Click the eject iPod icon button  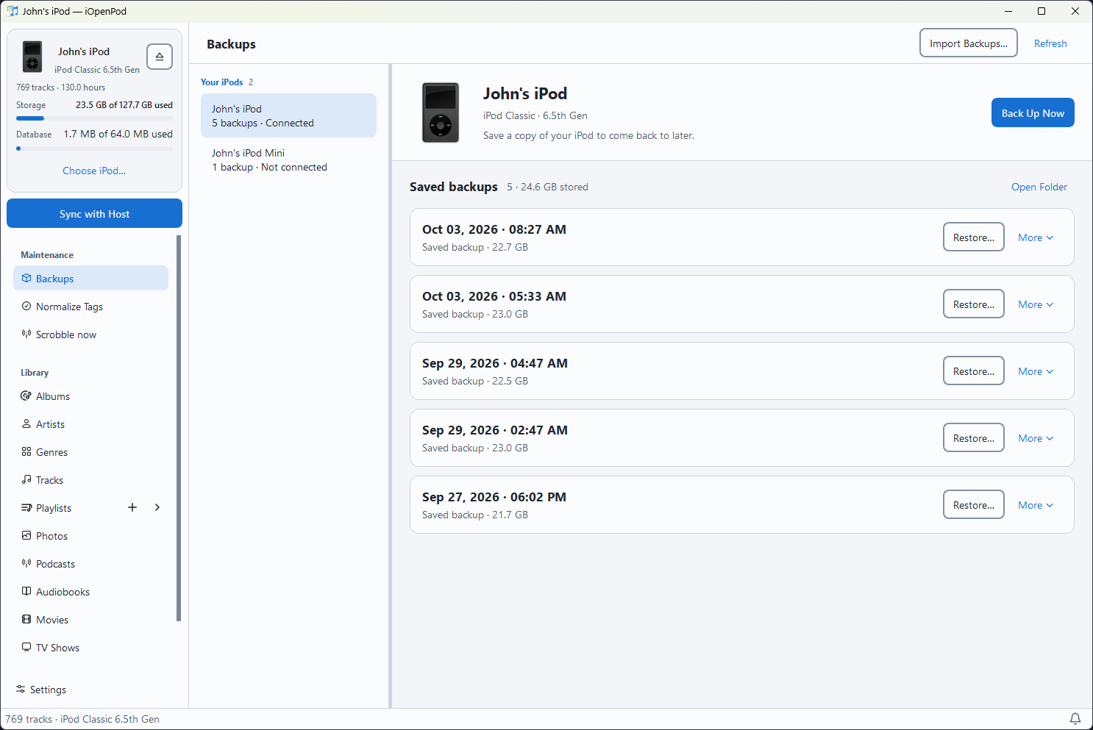160,57
